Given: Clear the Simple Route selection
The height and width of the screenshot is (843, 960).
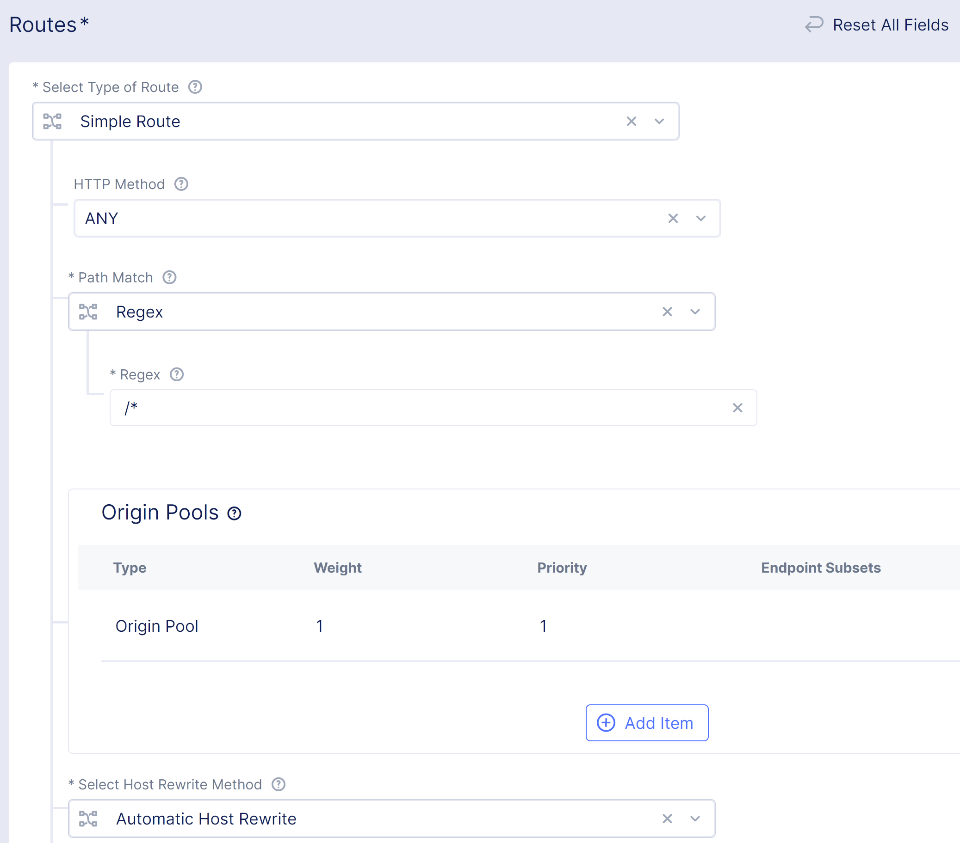Looking at the screenshot, I should (631, 121).
